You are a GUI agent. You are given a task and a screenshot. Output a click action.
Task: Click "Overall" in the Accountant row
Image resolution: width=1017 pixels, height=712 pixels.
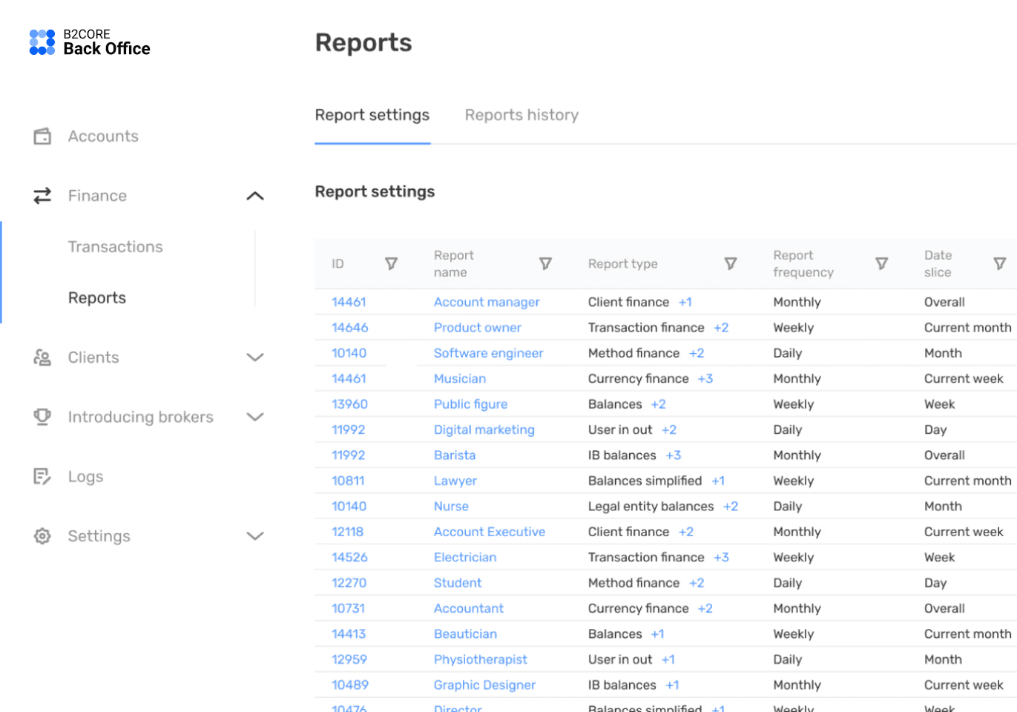pos(944,609)
